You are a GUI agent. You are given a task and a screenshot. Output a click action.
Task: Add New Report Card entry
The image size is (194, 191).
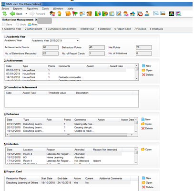point(146,178)
